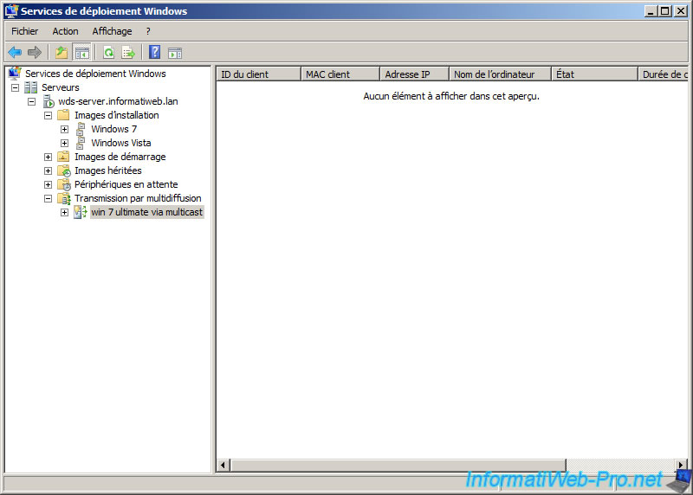
Task: Collapse the Images d'installation node
Action: 49,115
